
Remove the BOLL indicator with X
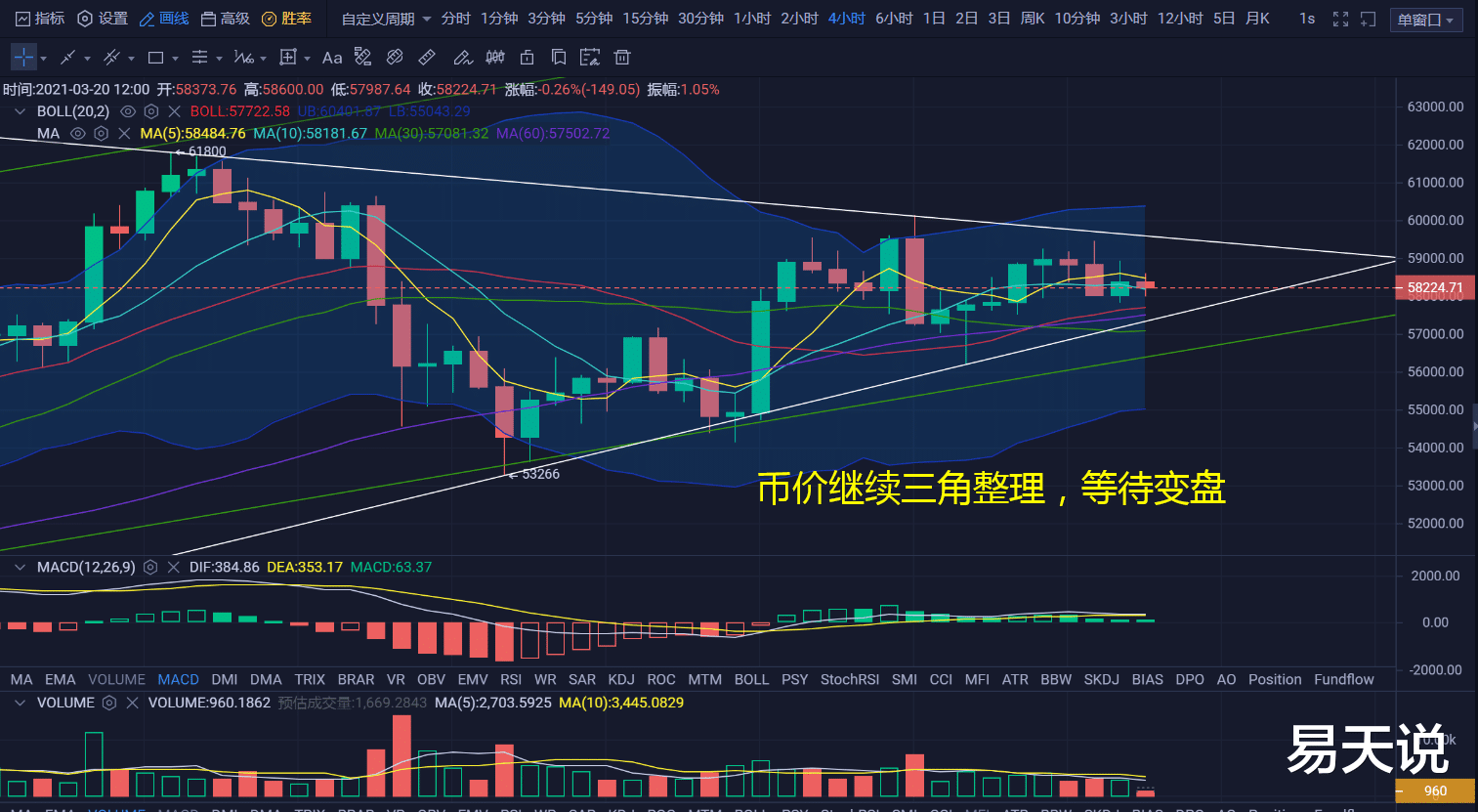click(174, 111)
